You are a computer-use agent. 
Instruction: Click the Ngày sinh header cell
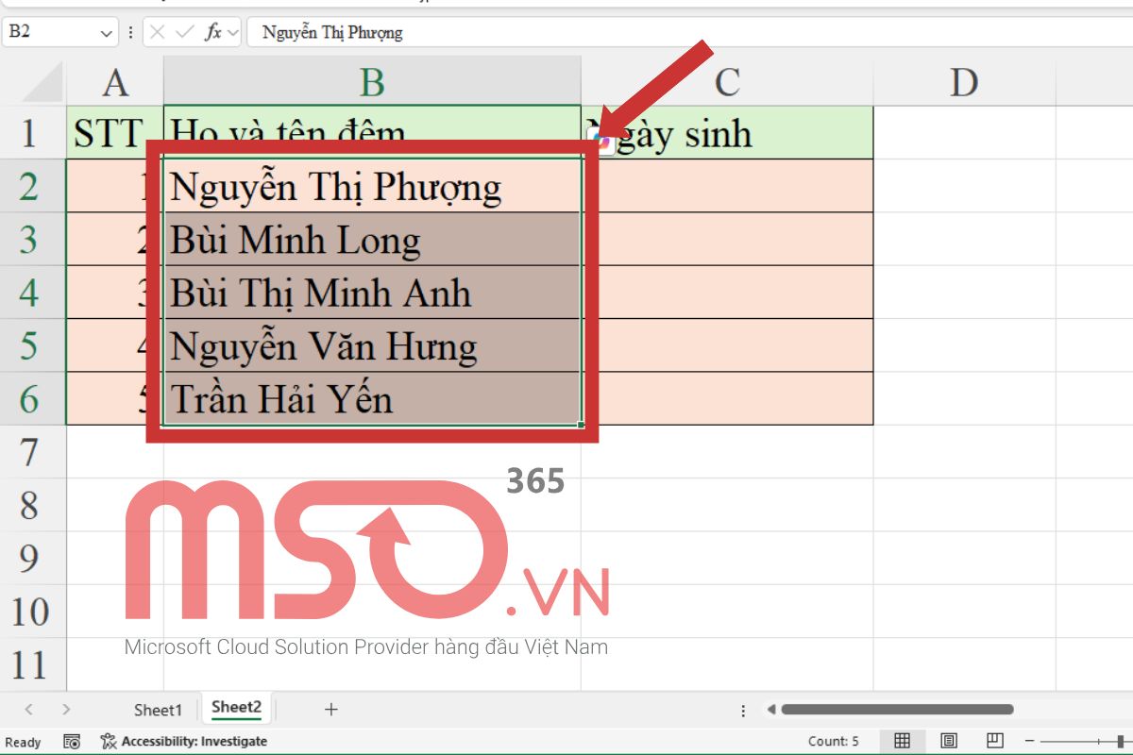tap(727, 133)
